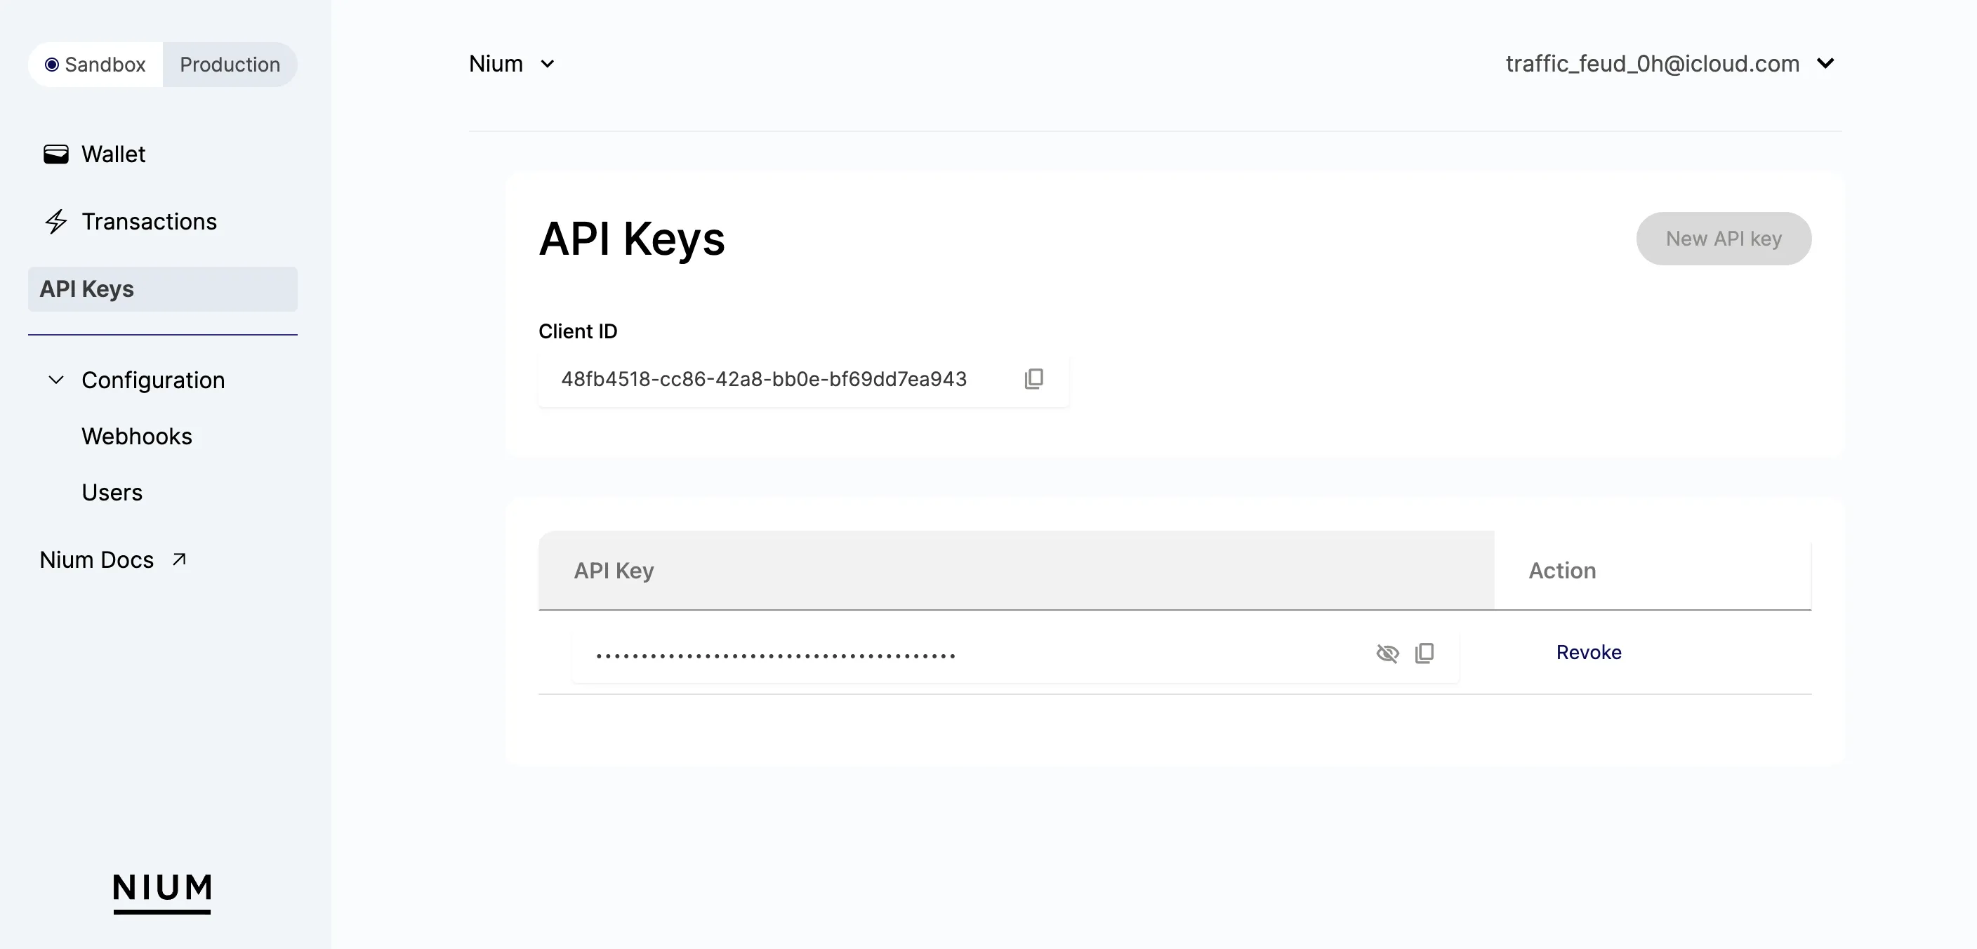Select the Sandbox environment radio dot
The width and height of the screenshot is (1977, 949).
click(51, 65)
